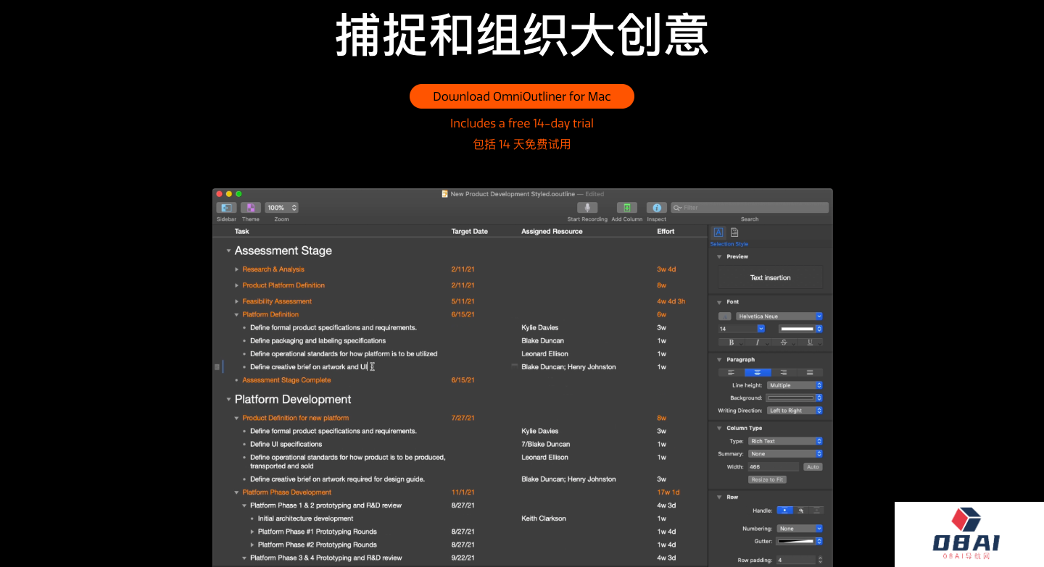Toggle Italic formatting in the Font section

click(757, 343)
